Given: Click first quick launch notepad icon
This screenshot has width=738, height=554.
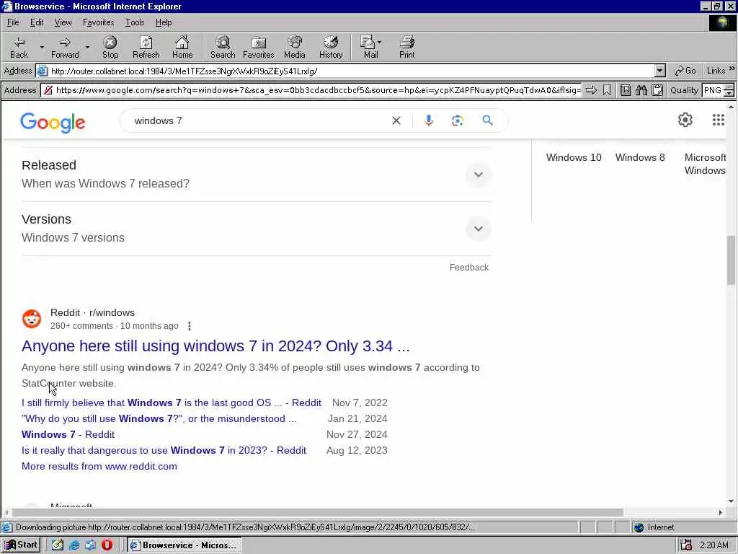Looking at the screenshot, I should click(x=58, y=545).
